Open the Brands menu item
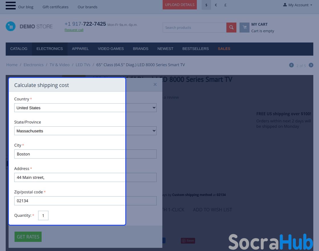 141,49
